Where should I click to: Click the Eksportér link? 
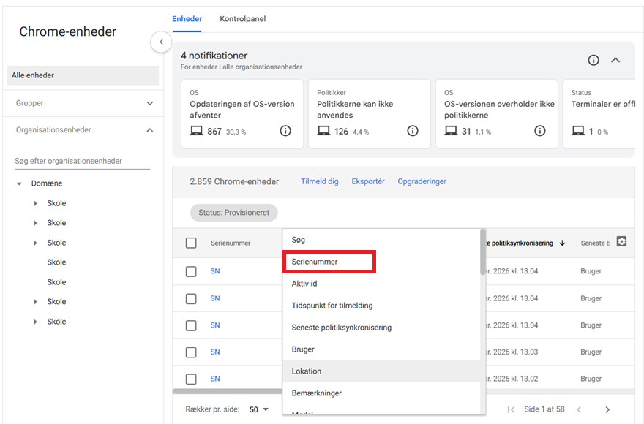(368, 181)
